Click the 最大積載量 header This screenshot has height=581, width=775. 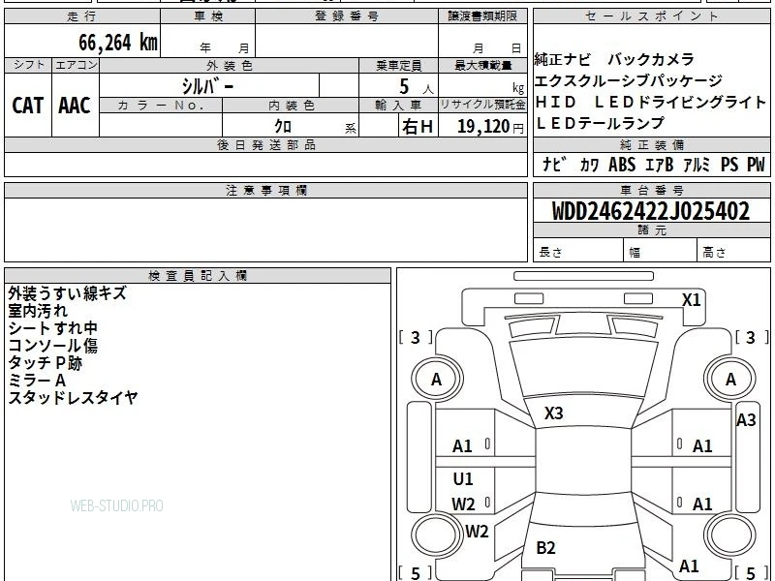click(x=482, y=66)
